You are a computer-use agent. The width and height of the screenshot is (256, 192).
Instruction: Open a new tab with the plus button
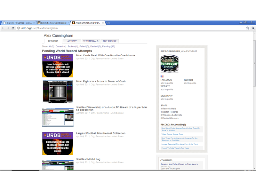coord(108,23)
